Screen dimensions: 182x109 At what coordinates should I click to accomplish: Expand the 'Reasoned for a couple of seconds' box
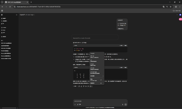[95, 37]
